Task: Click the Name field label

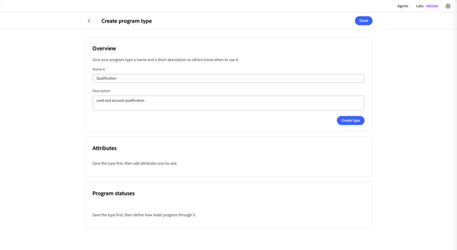Action: click(97, 70)
